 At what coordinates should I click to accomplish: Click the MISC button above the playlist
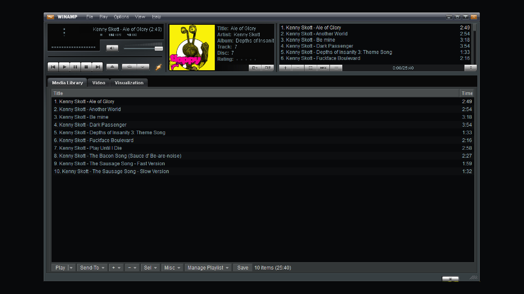pyautogui.click(x=323, y=68)
